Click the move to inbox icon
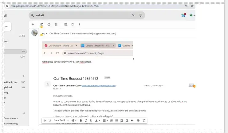Image resolution: width=228 pixels, height=133 pixels. click(66, 25)
